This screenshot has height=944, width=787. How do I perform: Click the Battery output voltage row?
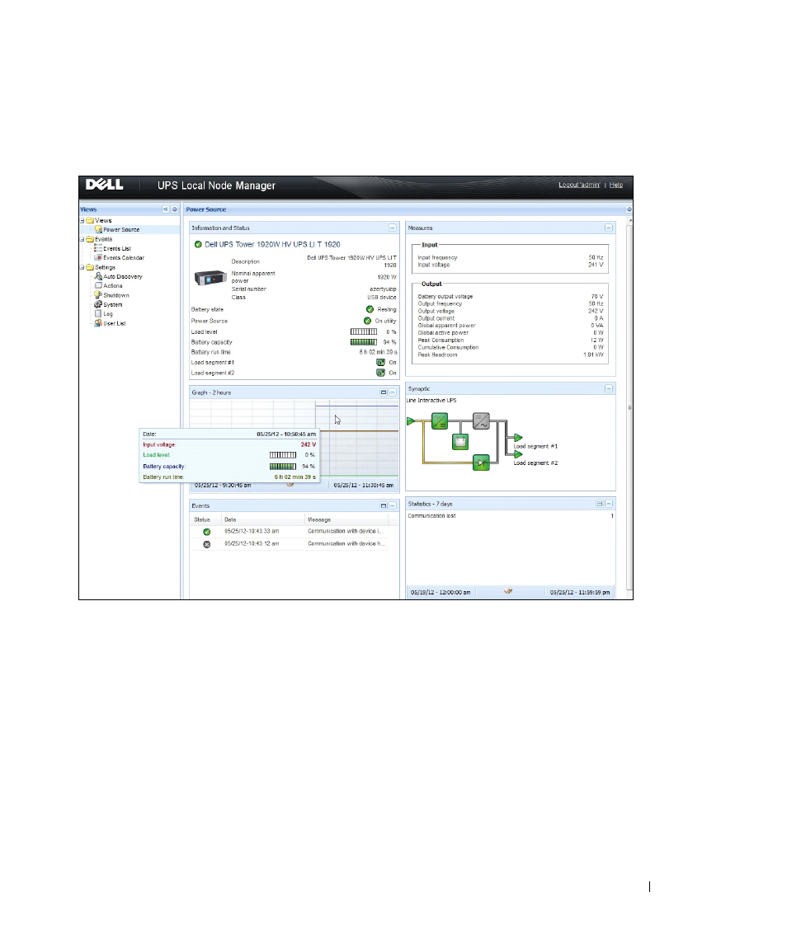pyautogui.click(x=511, y=296)
